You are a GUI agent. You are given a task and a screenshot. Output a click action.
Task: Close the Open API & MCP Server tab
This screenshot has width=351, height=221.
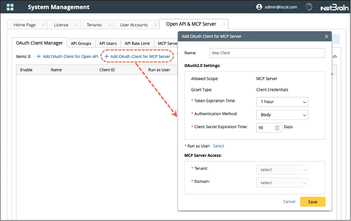tap(224, 24)
